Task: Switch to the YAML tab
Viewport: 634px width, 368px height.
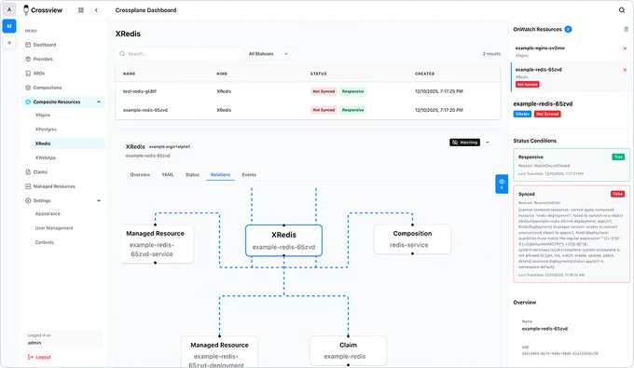Action: pos(168,175)
